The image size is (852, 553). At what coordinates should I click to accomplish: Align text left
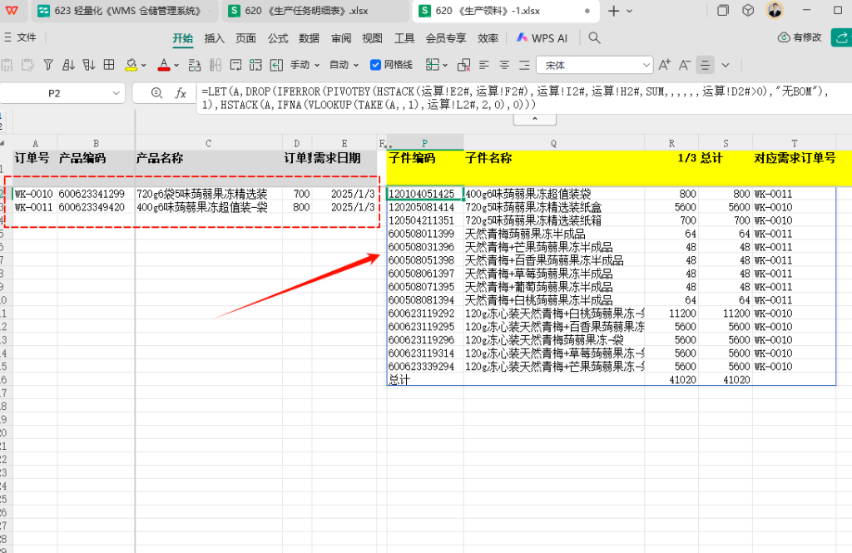point(484,65)
